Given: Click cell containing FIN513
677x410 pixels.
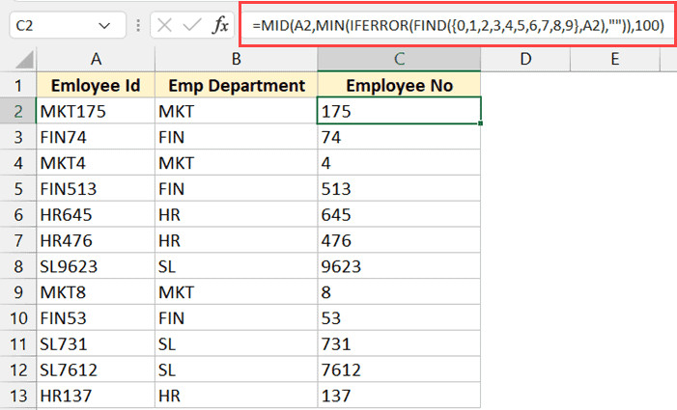Looking at the screenshot, I should pyautogui.click(x=95, y=189).
